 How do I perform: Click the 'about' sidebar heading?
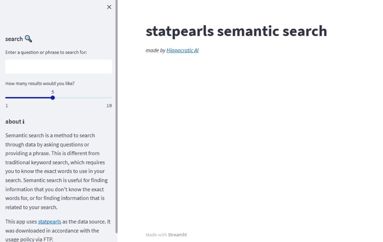pyautogui.click(x=15, y=121)
